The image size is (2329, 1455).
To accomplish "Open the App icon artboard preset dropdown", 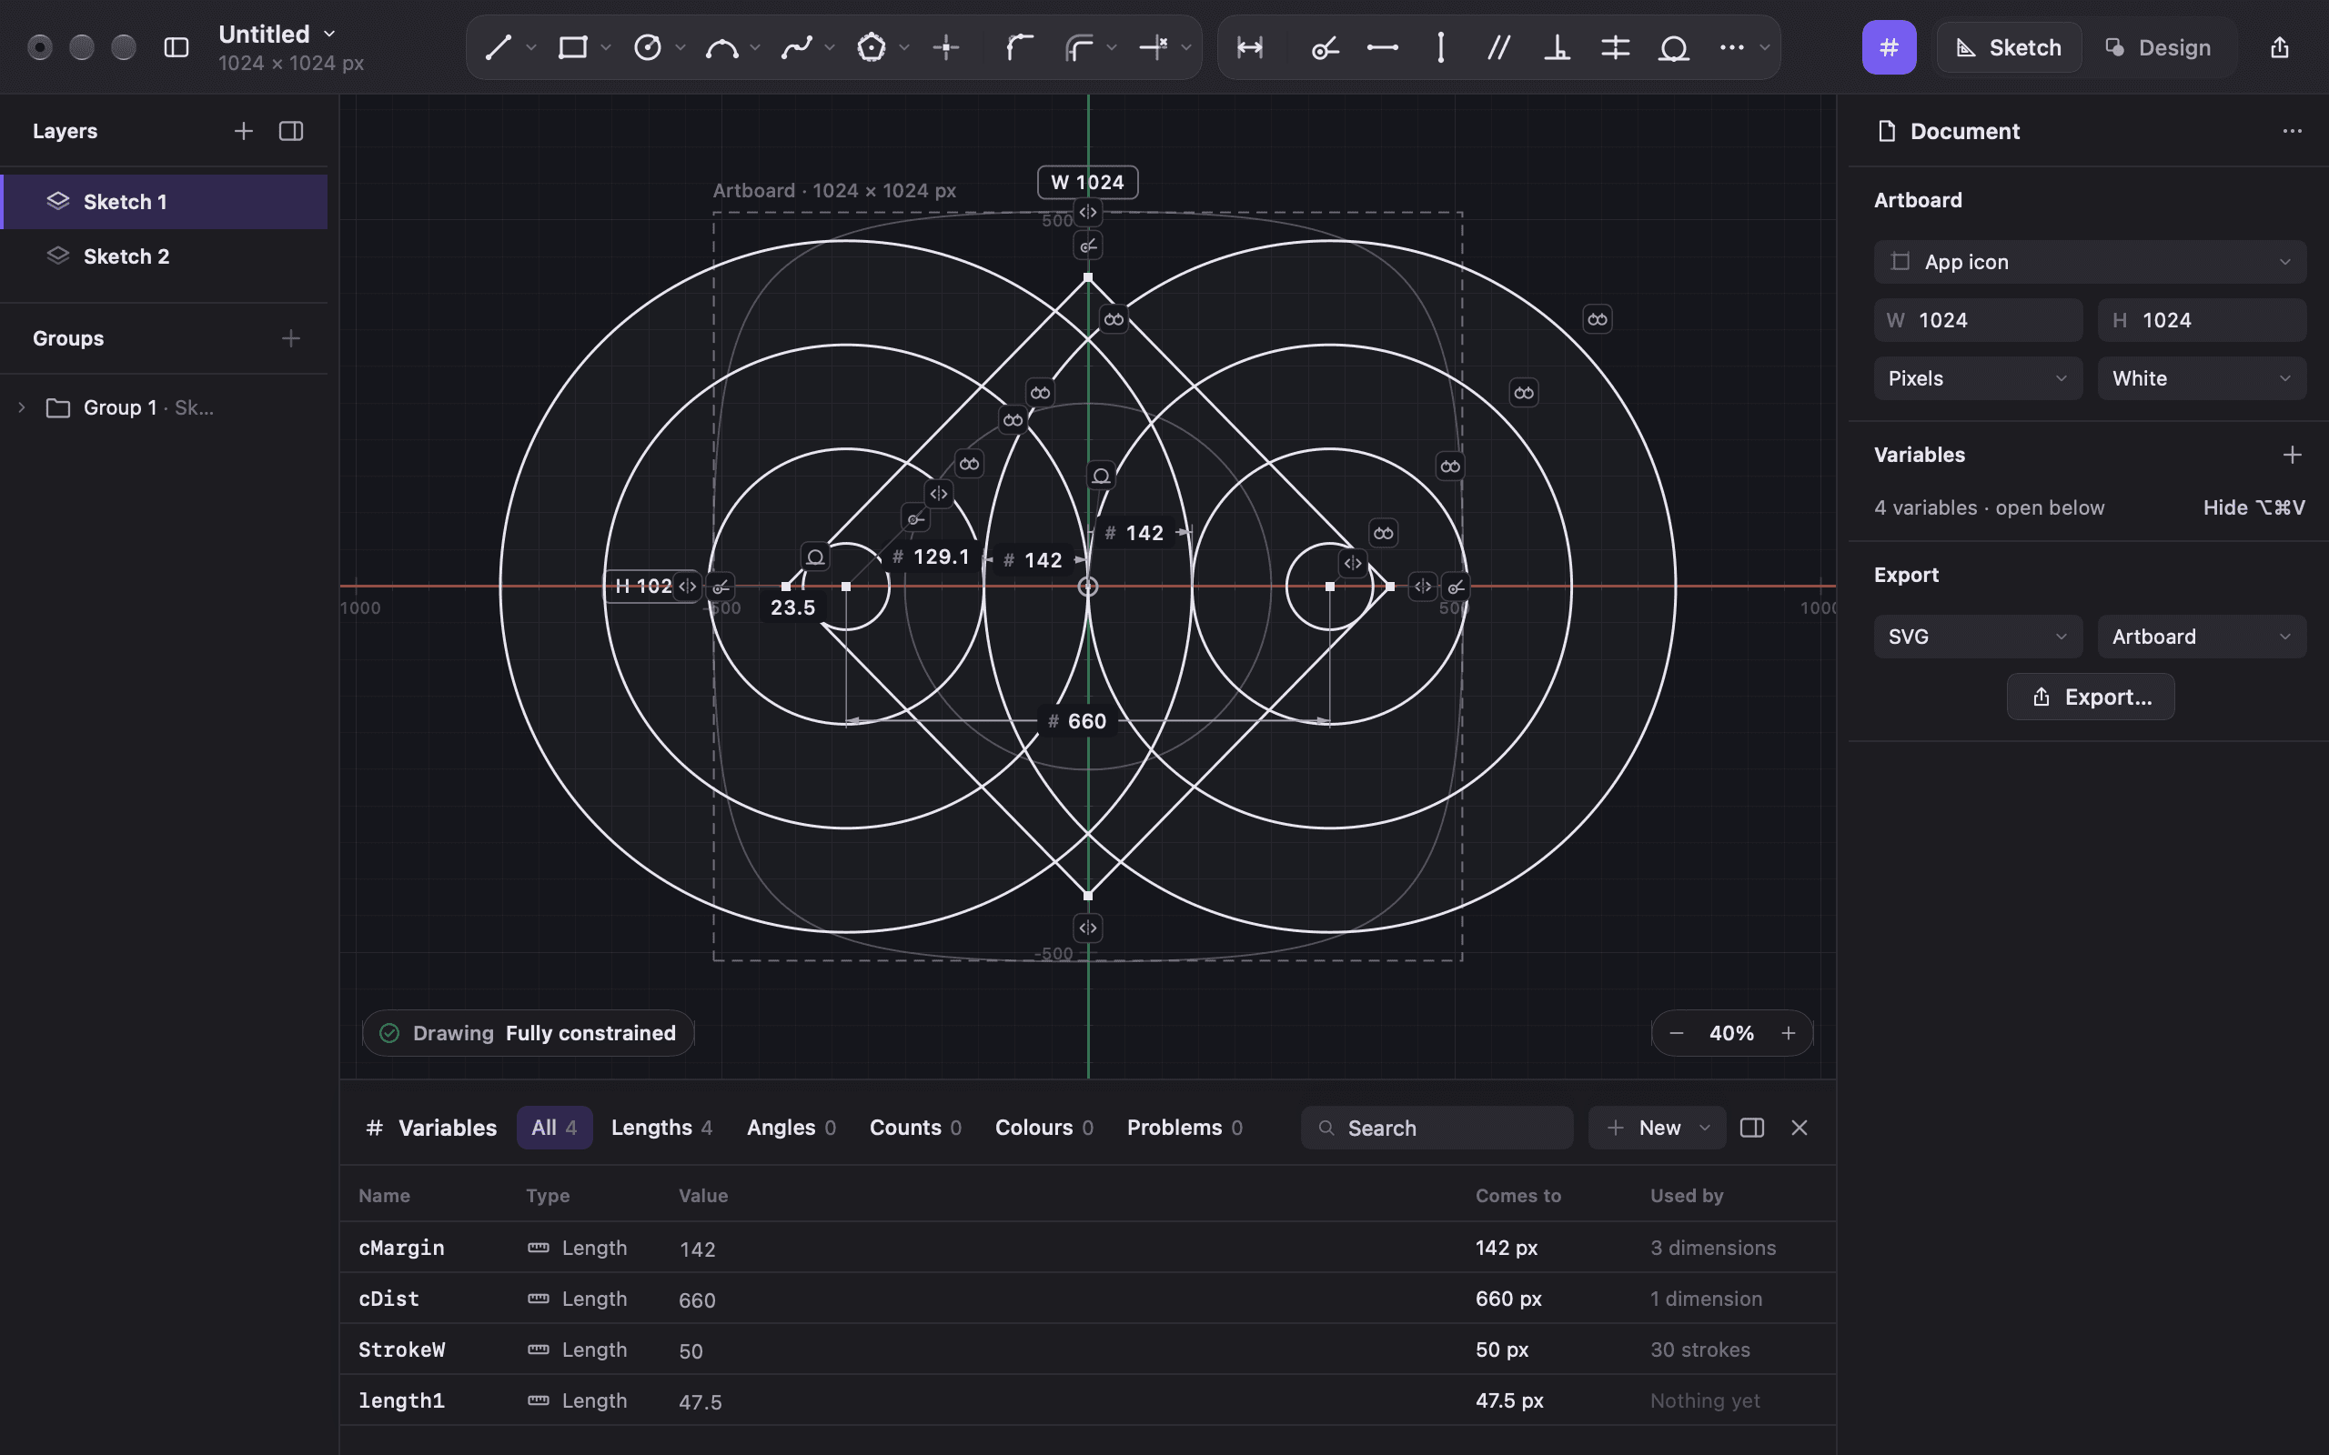I will click(x=2090, y=262).
